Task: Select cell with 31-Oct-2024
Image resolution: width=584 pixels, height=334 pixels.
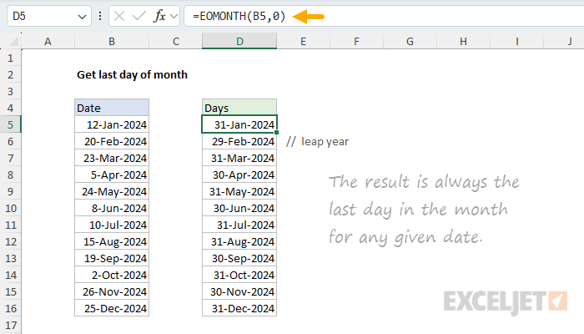Action: click(239, 275)
